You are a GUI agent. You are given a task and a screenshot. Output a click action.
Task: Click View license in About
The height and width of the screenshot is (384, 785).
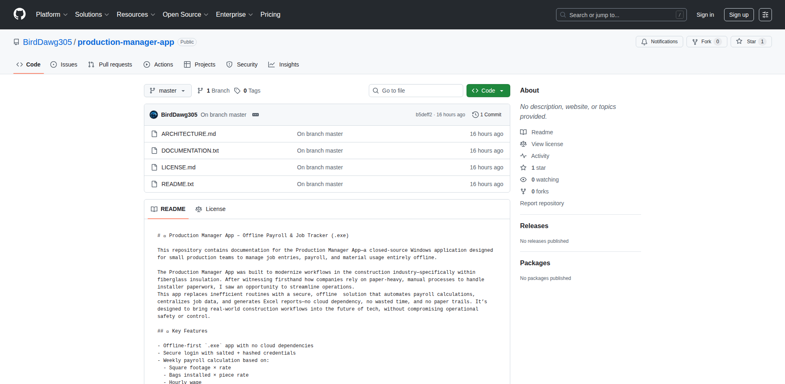tap(542, 144)
